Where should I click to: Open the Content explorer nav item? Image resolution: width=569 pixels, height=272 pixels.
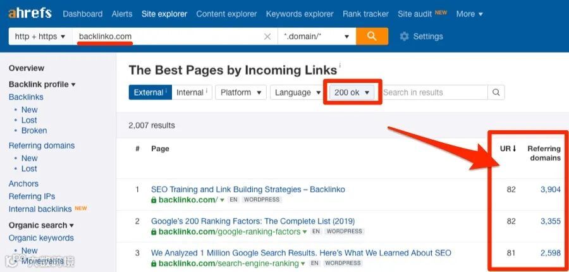click(x=226, y=14)
